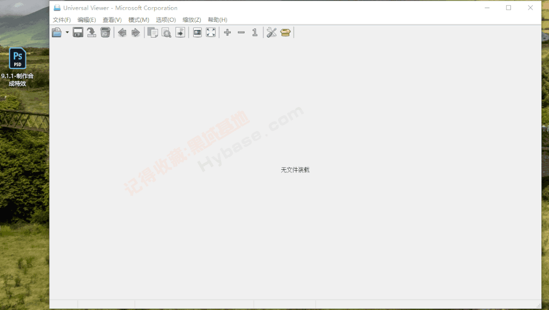Click the reload file arrow icon

click(x=91, y=33)
